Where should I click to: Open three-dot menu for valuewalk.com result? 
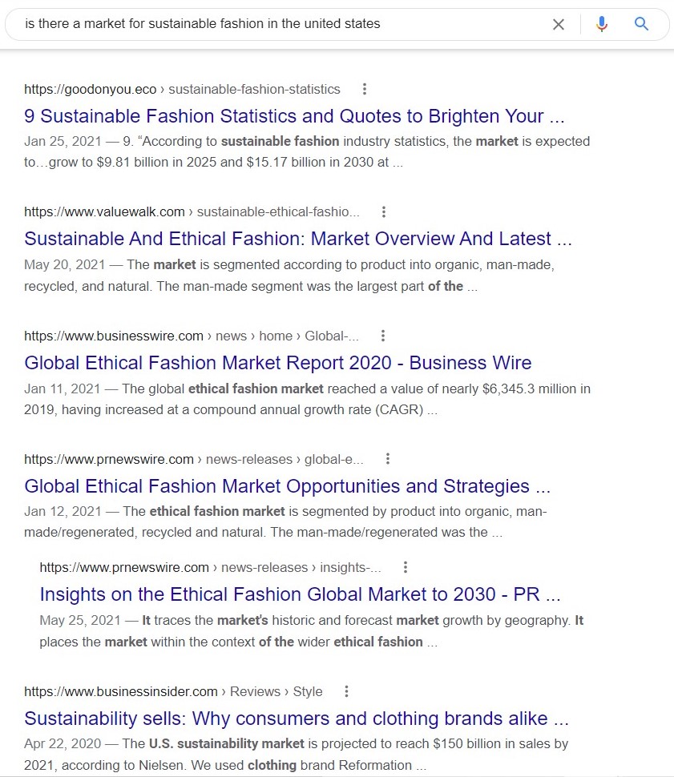point(383,212)
